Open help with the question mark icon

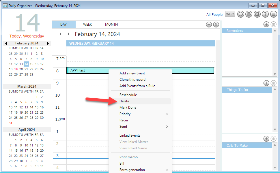coord(265,14)
